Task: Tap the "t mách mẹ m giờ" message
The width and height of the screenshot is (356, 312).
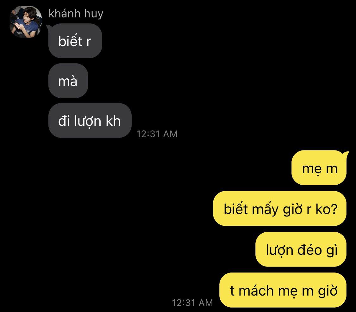Action: (283, 290)
